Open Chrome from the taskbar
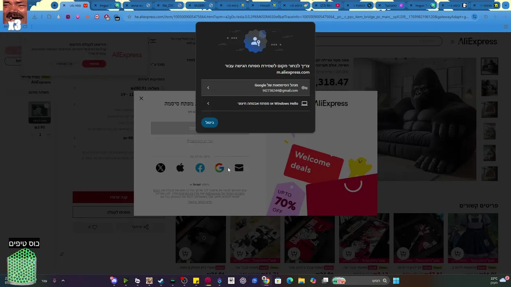 (x=266, y=281)
